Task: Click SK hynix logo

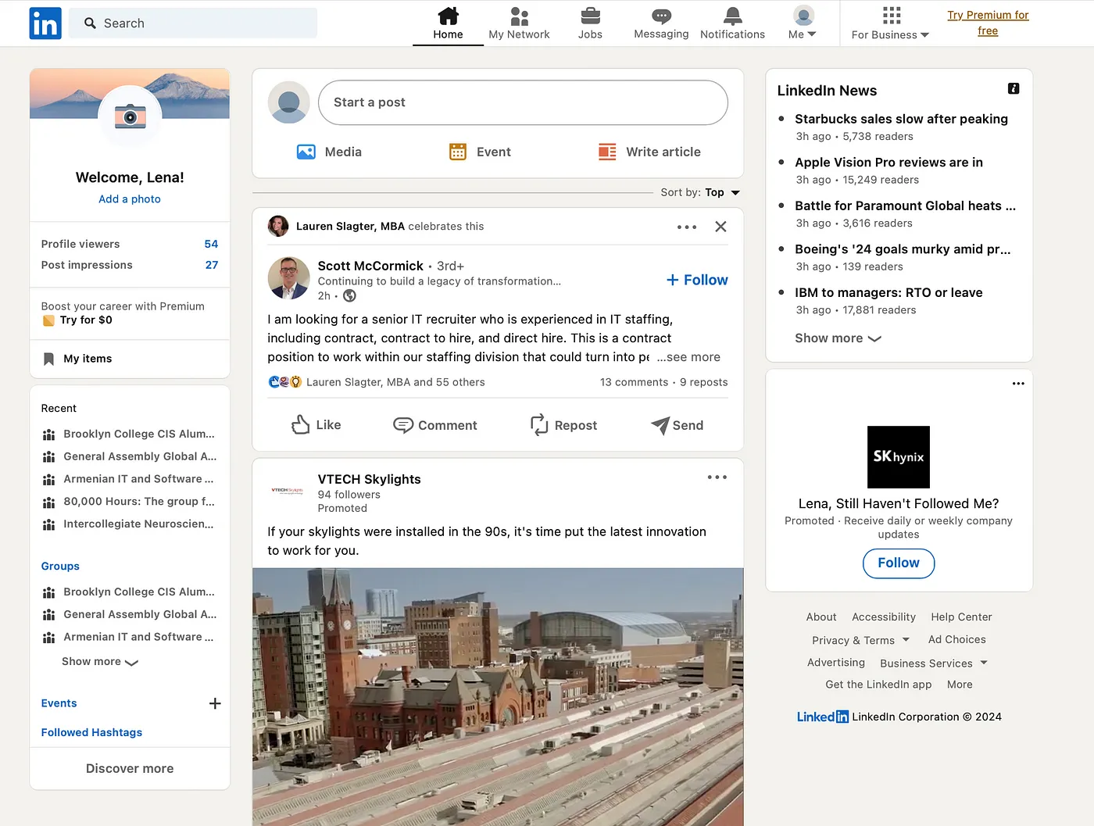Action: (899, 457)
